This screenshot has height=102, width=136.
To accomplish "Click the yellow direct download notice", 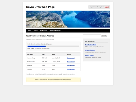I will click(53, 80).
